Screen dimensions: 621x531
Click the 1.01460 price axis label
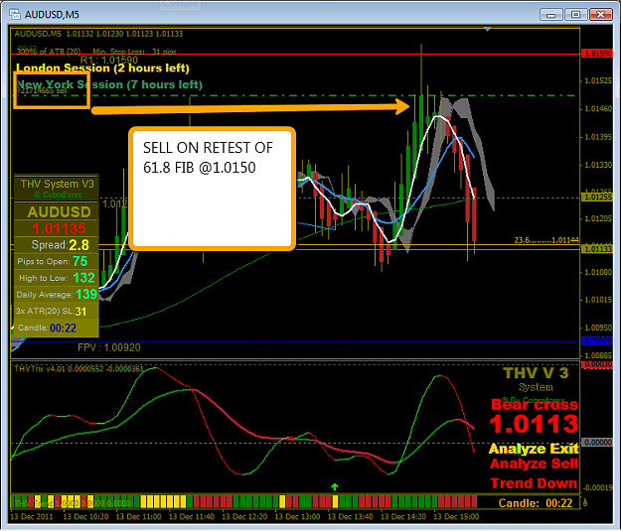[597, 108]
